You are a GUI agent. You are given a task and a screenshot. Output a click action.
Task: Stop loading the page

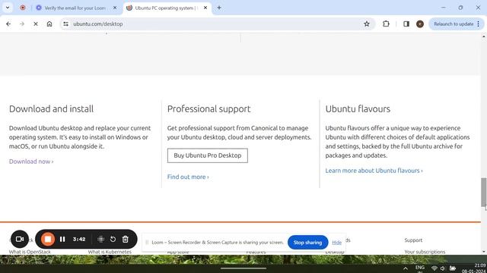point(36,24)
